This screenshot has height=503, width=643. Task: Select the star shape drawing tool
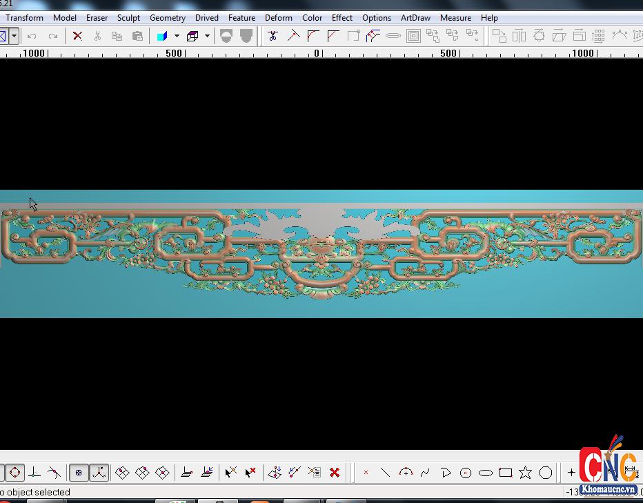tap(526, 473)
